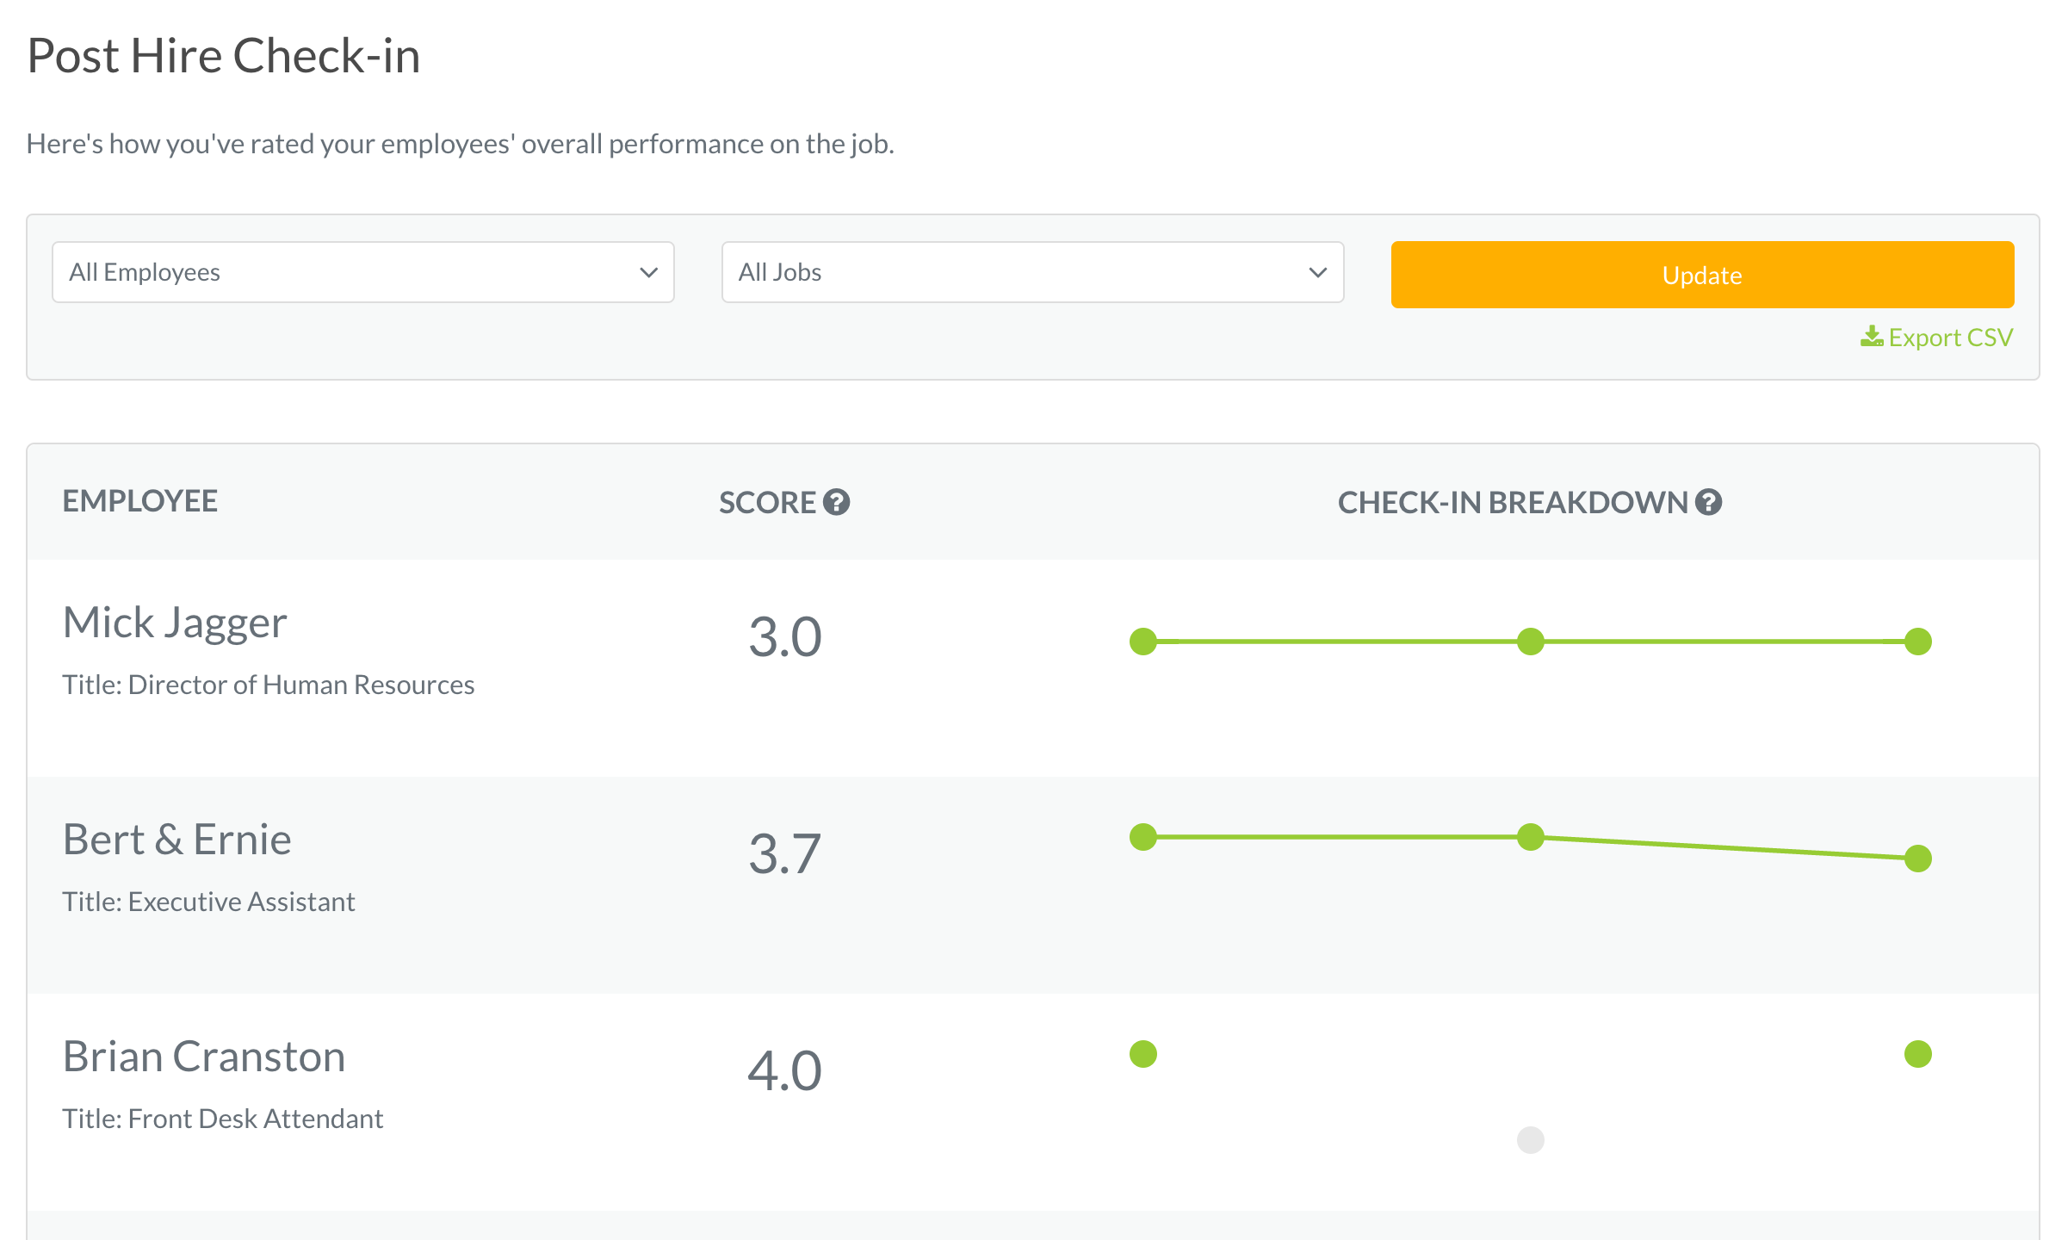Click the 3.0 score for Mick Jagger
2068x1240 pixels.
(x=785, y=637)
